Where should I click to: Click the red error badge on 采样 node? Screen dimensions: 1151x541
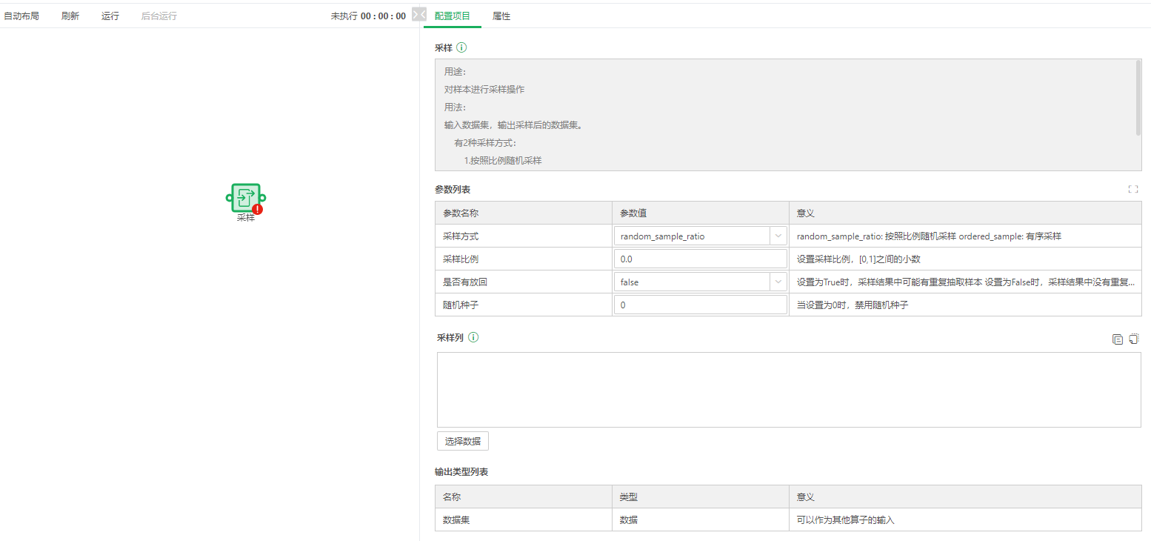257,209
